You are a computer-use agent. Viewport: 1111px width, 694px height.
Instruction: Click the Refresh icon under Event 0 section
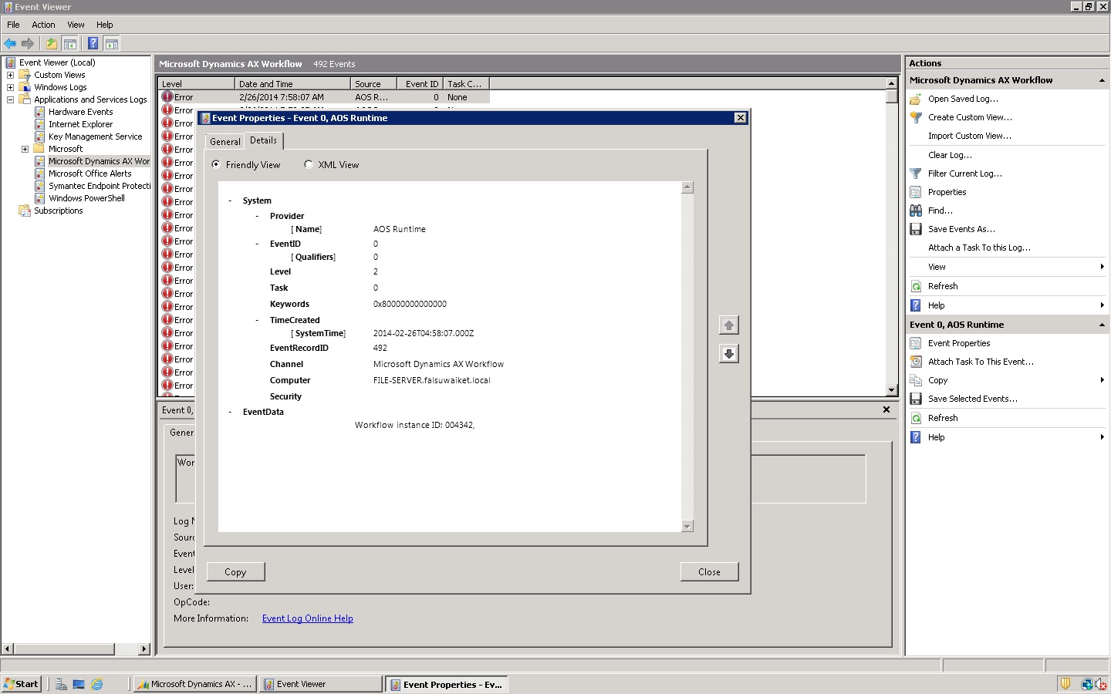tap(916, 418)
